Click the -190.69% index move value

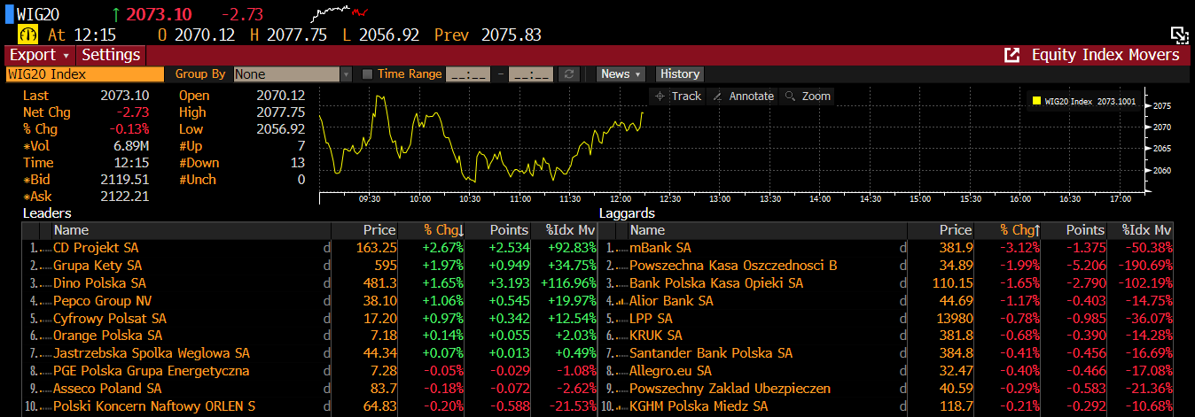point(1145,266)
